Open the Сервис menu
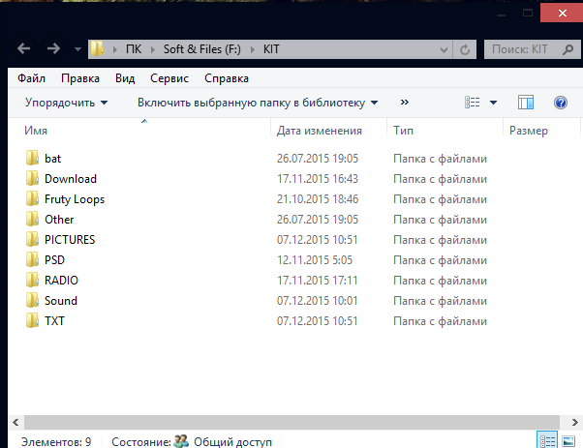The width and height of the screenshot is (583, 448). coord(170,78)
